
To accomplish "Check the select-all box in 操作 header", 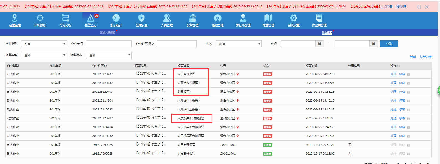I will (x=398, y=66).
